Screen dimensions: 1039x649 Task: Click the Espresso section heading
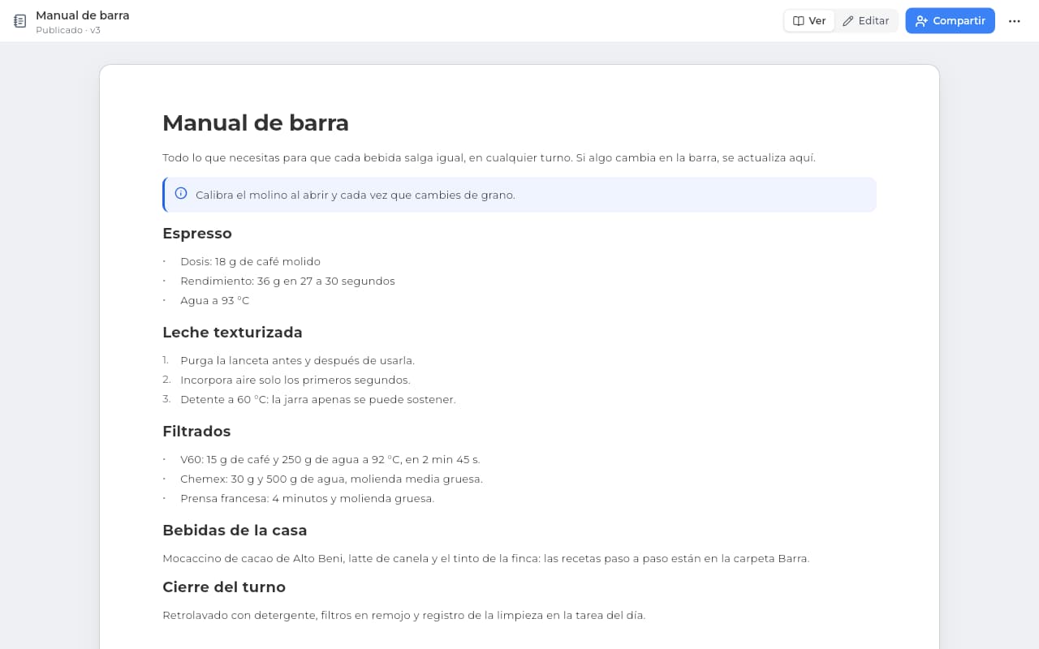coord(197,234)
